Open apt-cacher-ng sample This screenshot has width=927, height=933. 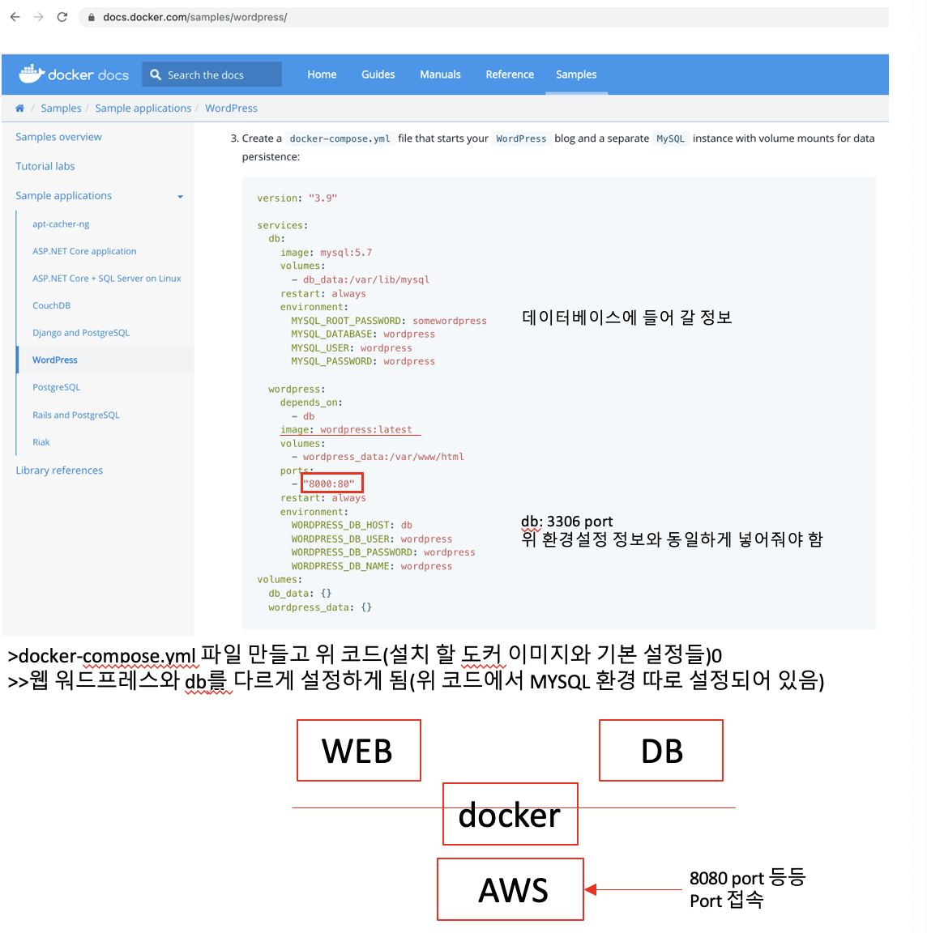tap(61, 224)
